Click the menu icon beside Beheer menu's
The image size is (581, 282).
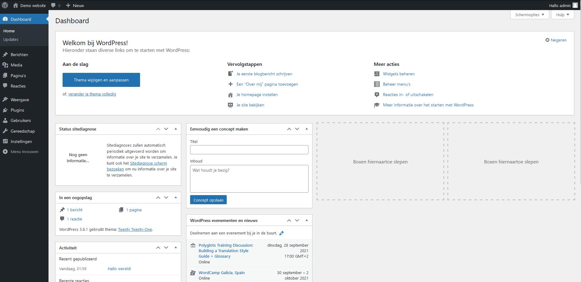click(377, 84)
